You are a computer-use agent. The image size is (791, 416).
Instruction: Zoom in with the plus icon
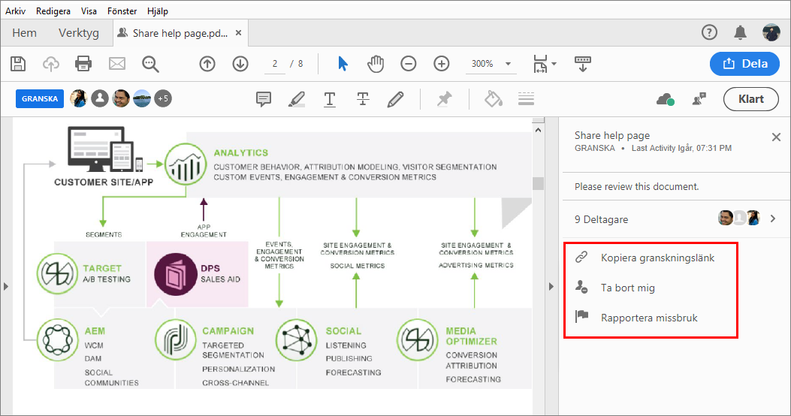tap(442, 64)
